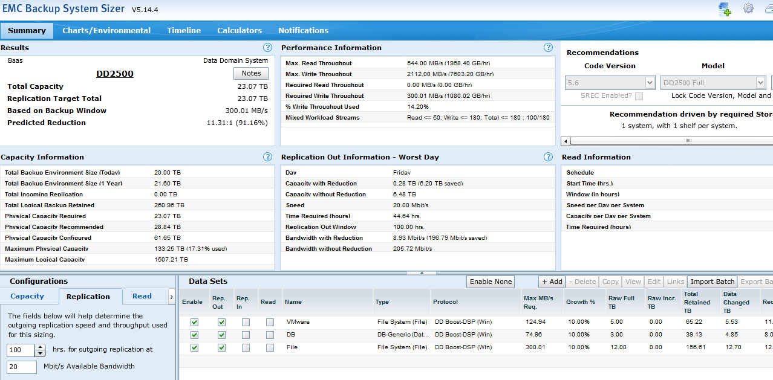The image size is (773, 380).
Task: Click the Replication Out Window row
Action: (418, 227)
